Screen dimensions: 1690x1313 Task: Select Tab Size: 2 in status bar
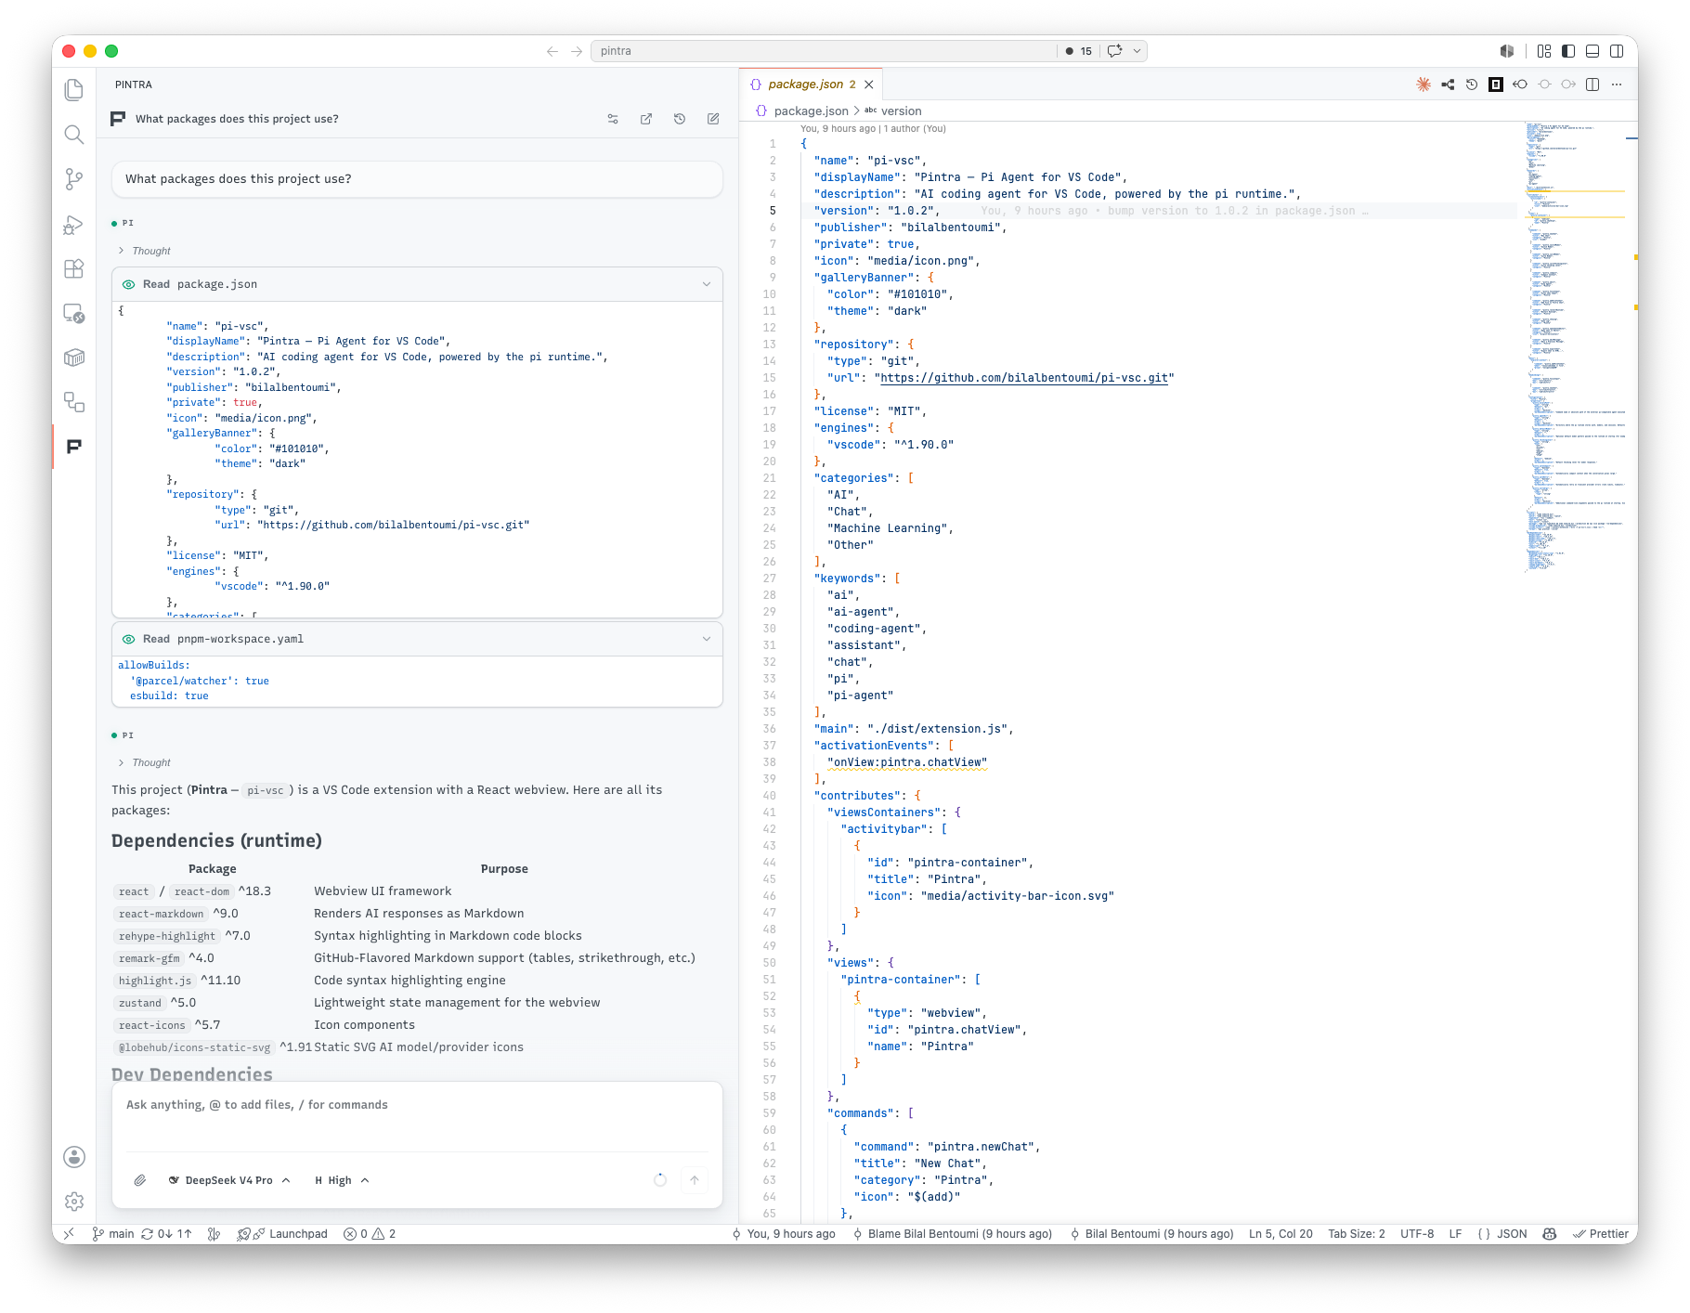[1356, 1234]
